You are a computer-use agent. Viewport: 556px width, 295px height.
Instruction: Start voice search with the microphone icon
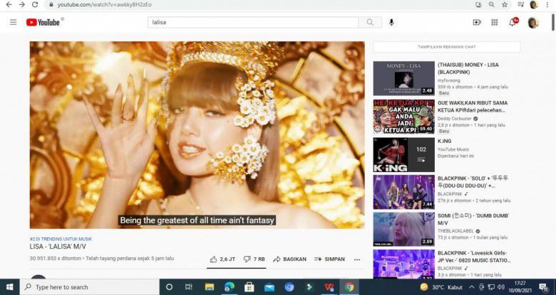click(x=391, y=23)
